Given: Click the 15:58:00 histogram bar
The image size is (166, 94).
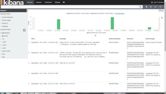Looking at the screenshot, I should point(150,28).
